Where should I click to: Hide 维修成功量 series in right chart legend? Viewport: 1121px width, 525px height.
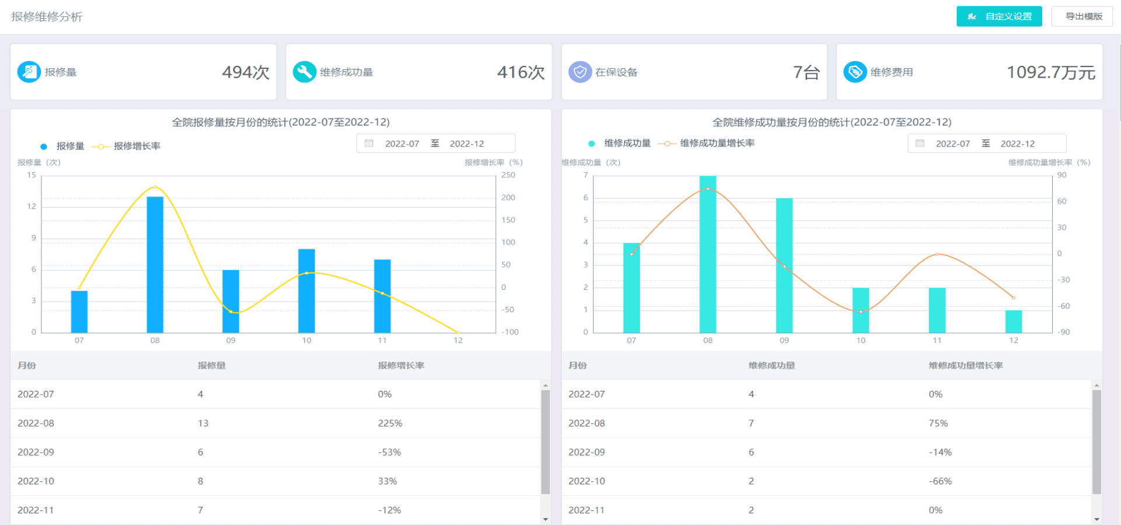pos(619,143)
